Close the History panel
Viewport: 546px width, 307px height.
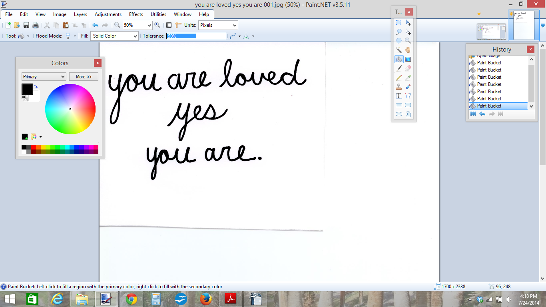click(530, 50)
